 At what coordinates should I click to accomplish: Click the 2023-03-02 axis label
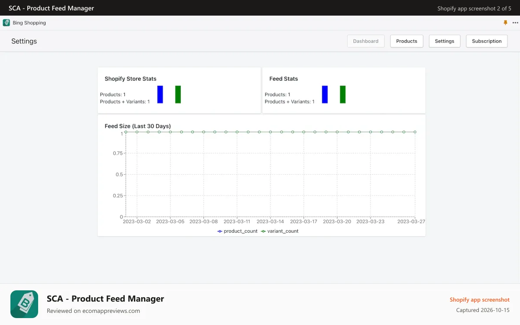point(137,221)
